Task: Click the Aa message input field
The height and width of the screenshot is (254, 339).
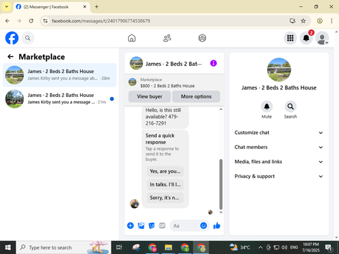Action: [184, 226]
